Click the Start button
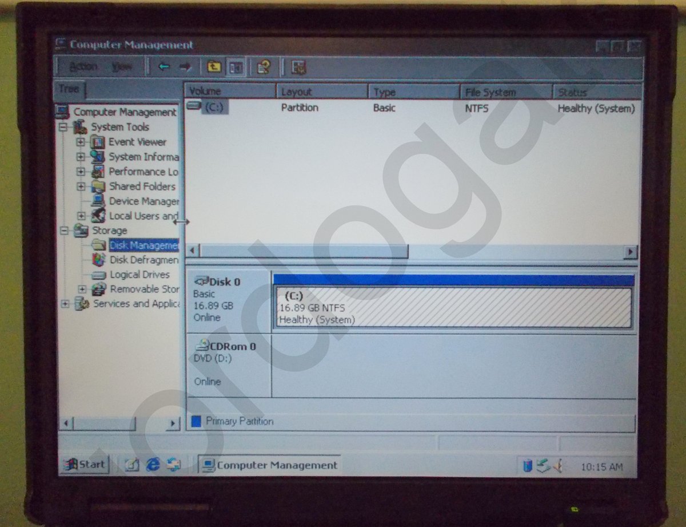 pyautogui.click(x=85, y=464)
